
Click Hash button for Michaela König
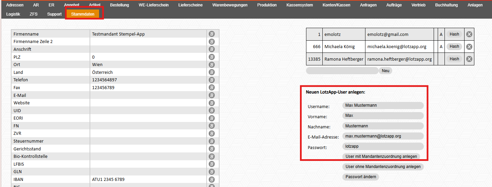pyautogui.click(x=454, y=46)
